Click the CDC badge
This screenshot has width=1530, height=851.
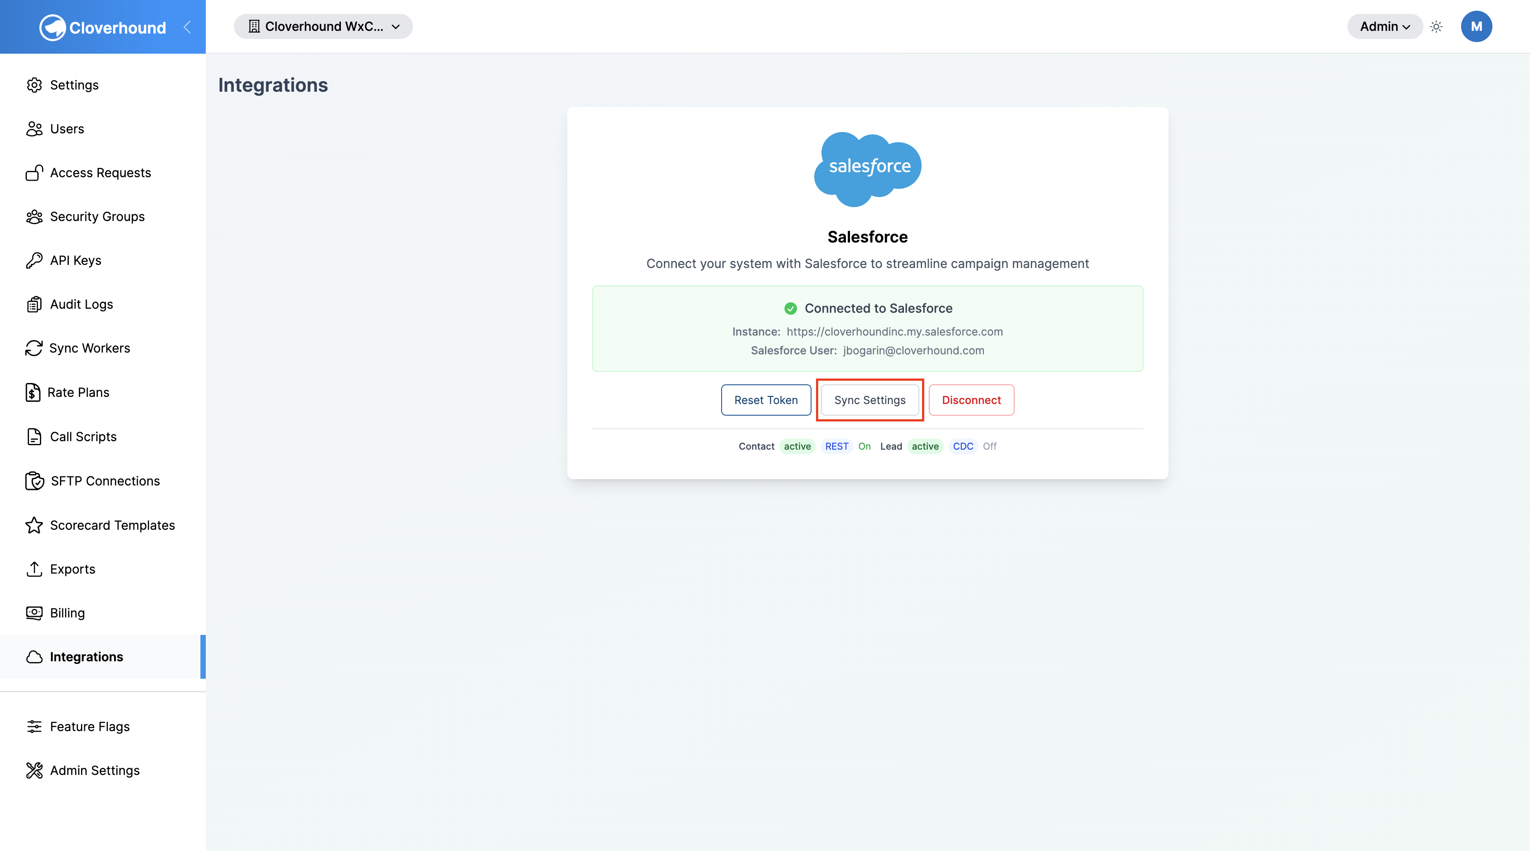coord(963,446)
